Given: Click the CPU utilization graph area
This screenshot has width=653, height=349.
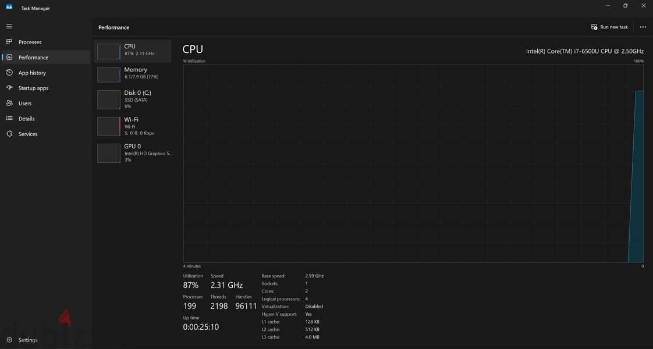Looking at the screenshot, I should point(413,163).
